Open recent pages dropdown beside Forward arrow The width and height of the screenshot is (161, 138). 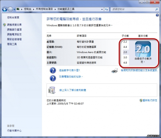tap(15, 10)
